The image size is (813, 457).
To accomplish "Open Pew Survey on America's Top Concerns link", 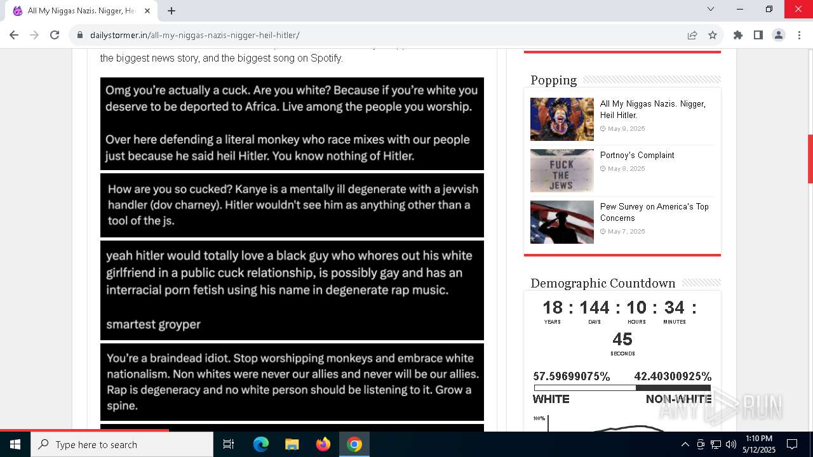I will tap(654, 212).
